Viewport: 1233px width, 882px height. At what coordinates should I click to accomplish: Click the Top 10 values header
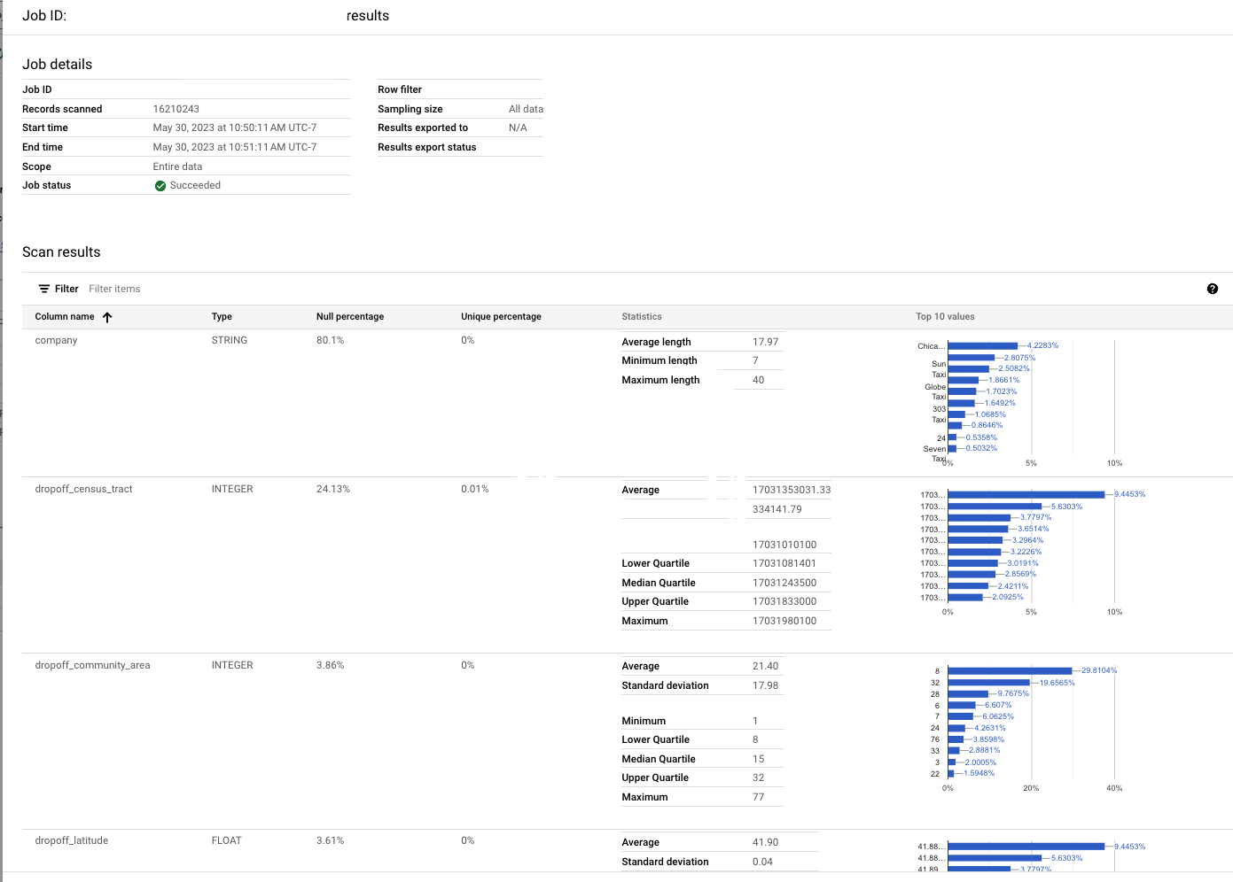[x=945, y=317]
